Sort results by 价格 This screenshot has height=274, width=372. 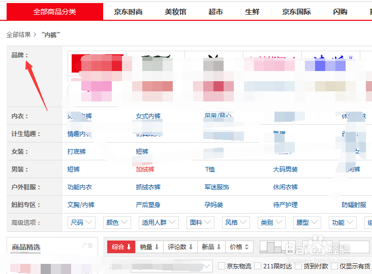[239, 247]
